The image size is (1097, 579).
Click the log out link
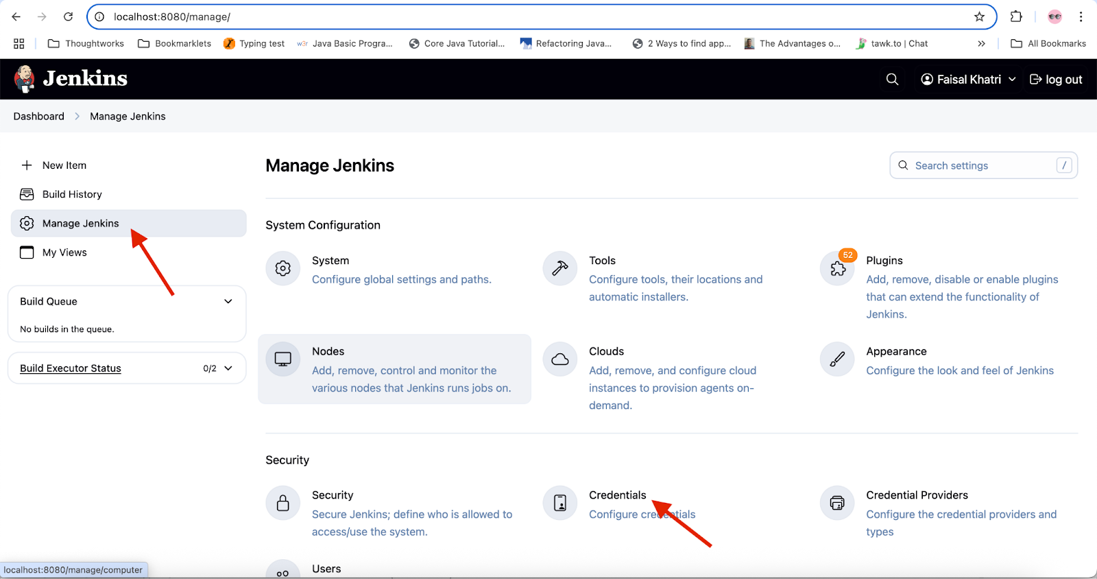(x=1056, y=80)
